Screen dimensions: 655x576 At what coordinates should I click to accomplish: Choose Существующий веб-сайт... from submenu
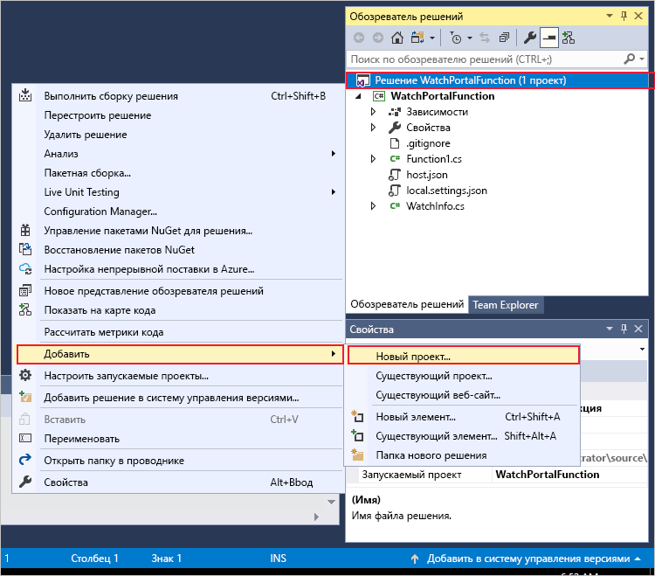[462, 395]
